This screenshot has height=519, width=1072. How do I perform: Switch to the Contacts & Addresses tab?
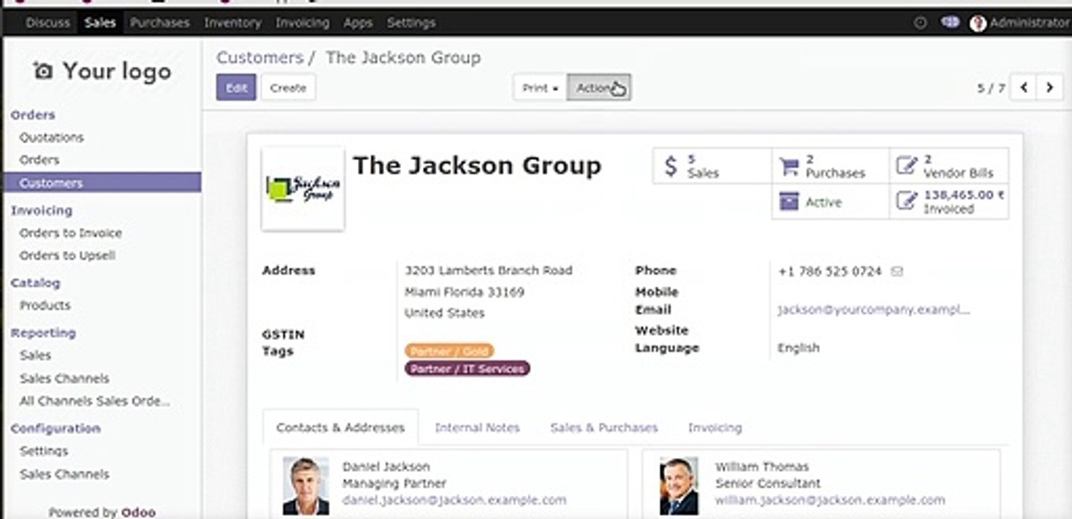click(x=341, y=427)
